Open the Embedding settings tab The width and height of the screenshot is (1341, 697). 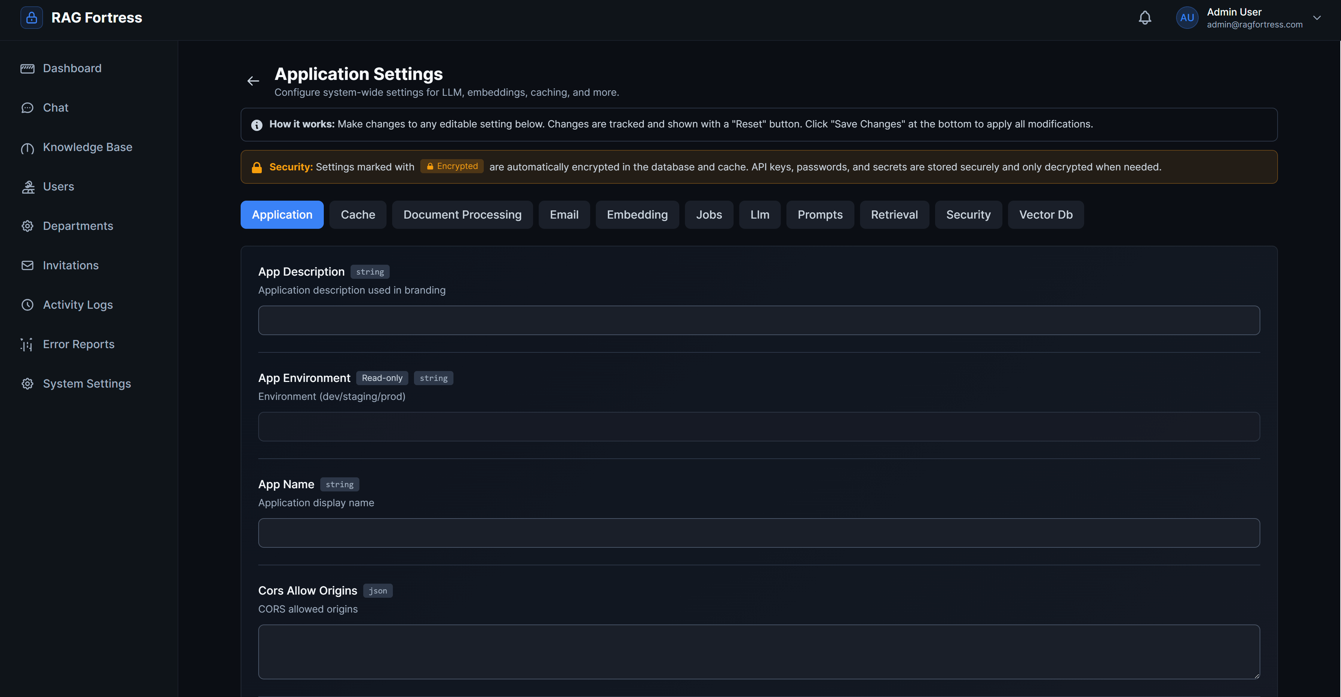(x=637, y=214)
